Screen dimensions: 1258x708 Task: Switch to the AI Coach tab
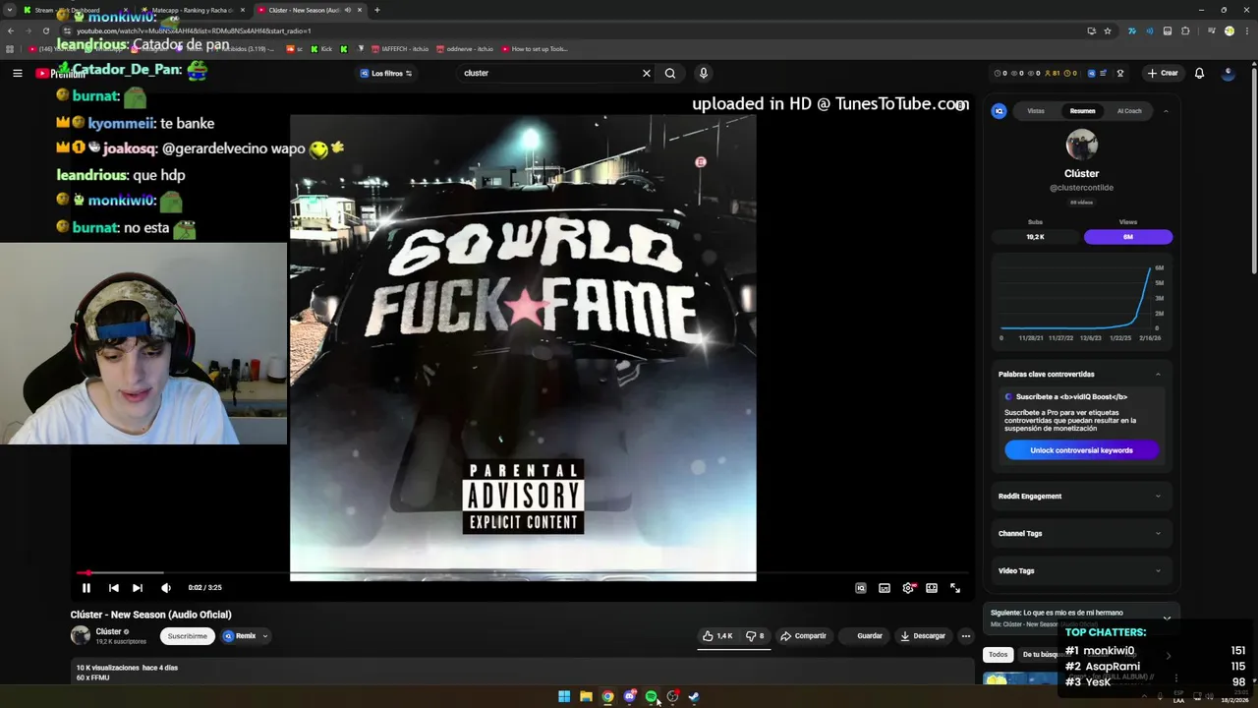(x=1129, y=111)
